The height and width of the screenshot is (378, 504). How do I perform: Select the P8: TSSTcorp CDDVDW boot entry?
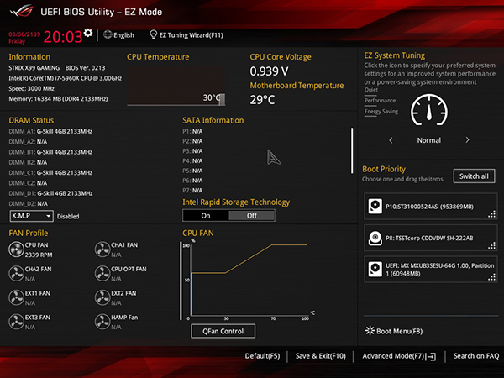tap(431, 239)
